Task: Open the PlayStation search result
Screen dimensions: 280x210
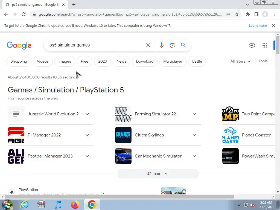Action: point(28,190)
